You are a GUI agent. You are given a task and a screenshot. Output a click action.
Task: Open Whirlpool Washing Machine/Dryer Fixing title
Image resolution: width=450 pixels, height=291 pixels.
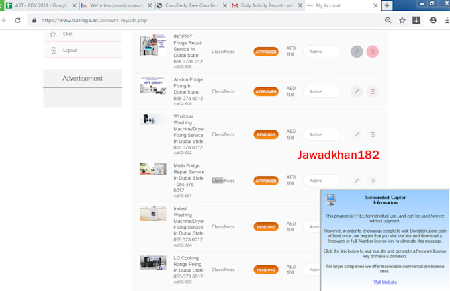[189, 132]
